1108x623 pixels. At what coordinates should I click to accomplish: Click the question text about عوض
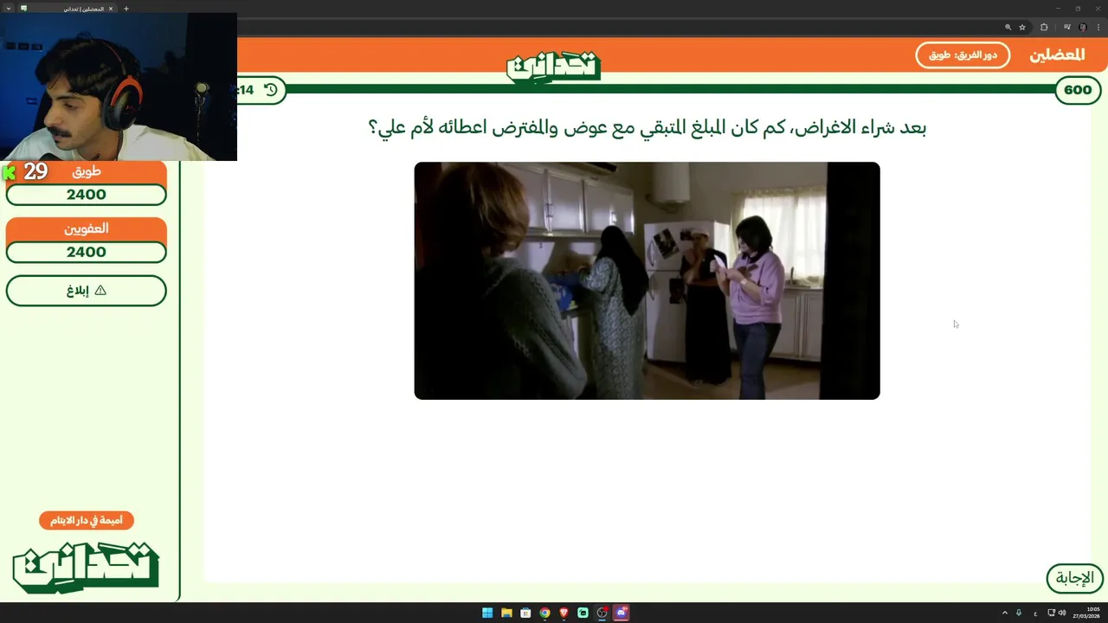point(647,128)
